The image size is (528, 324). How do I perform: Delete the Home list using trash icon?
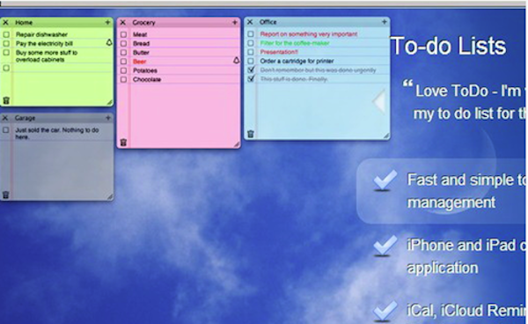[x=6, y=100]
